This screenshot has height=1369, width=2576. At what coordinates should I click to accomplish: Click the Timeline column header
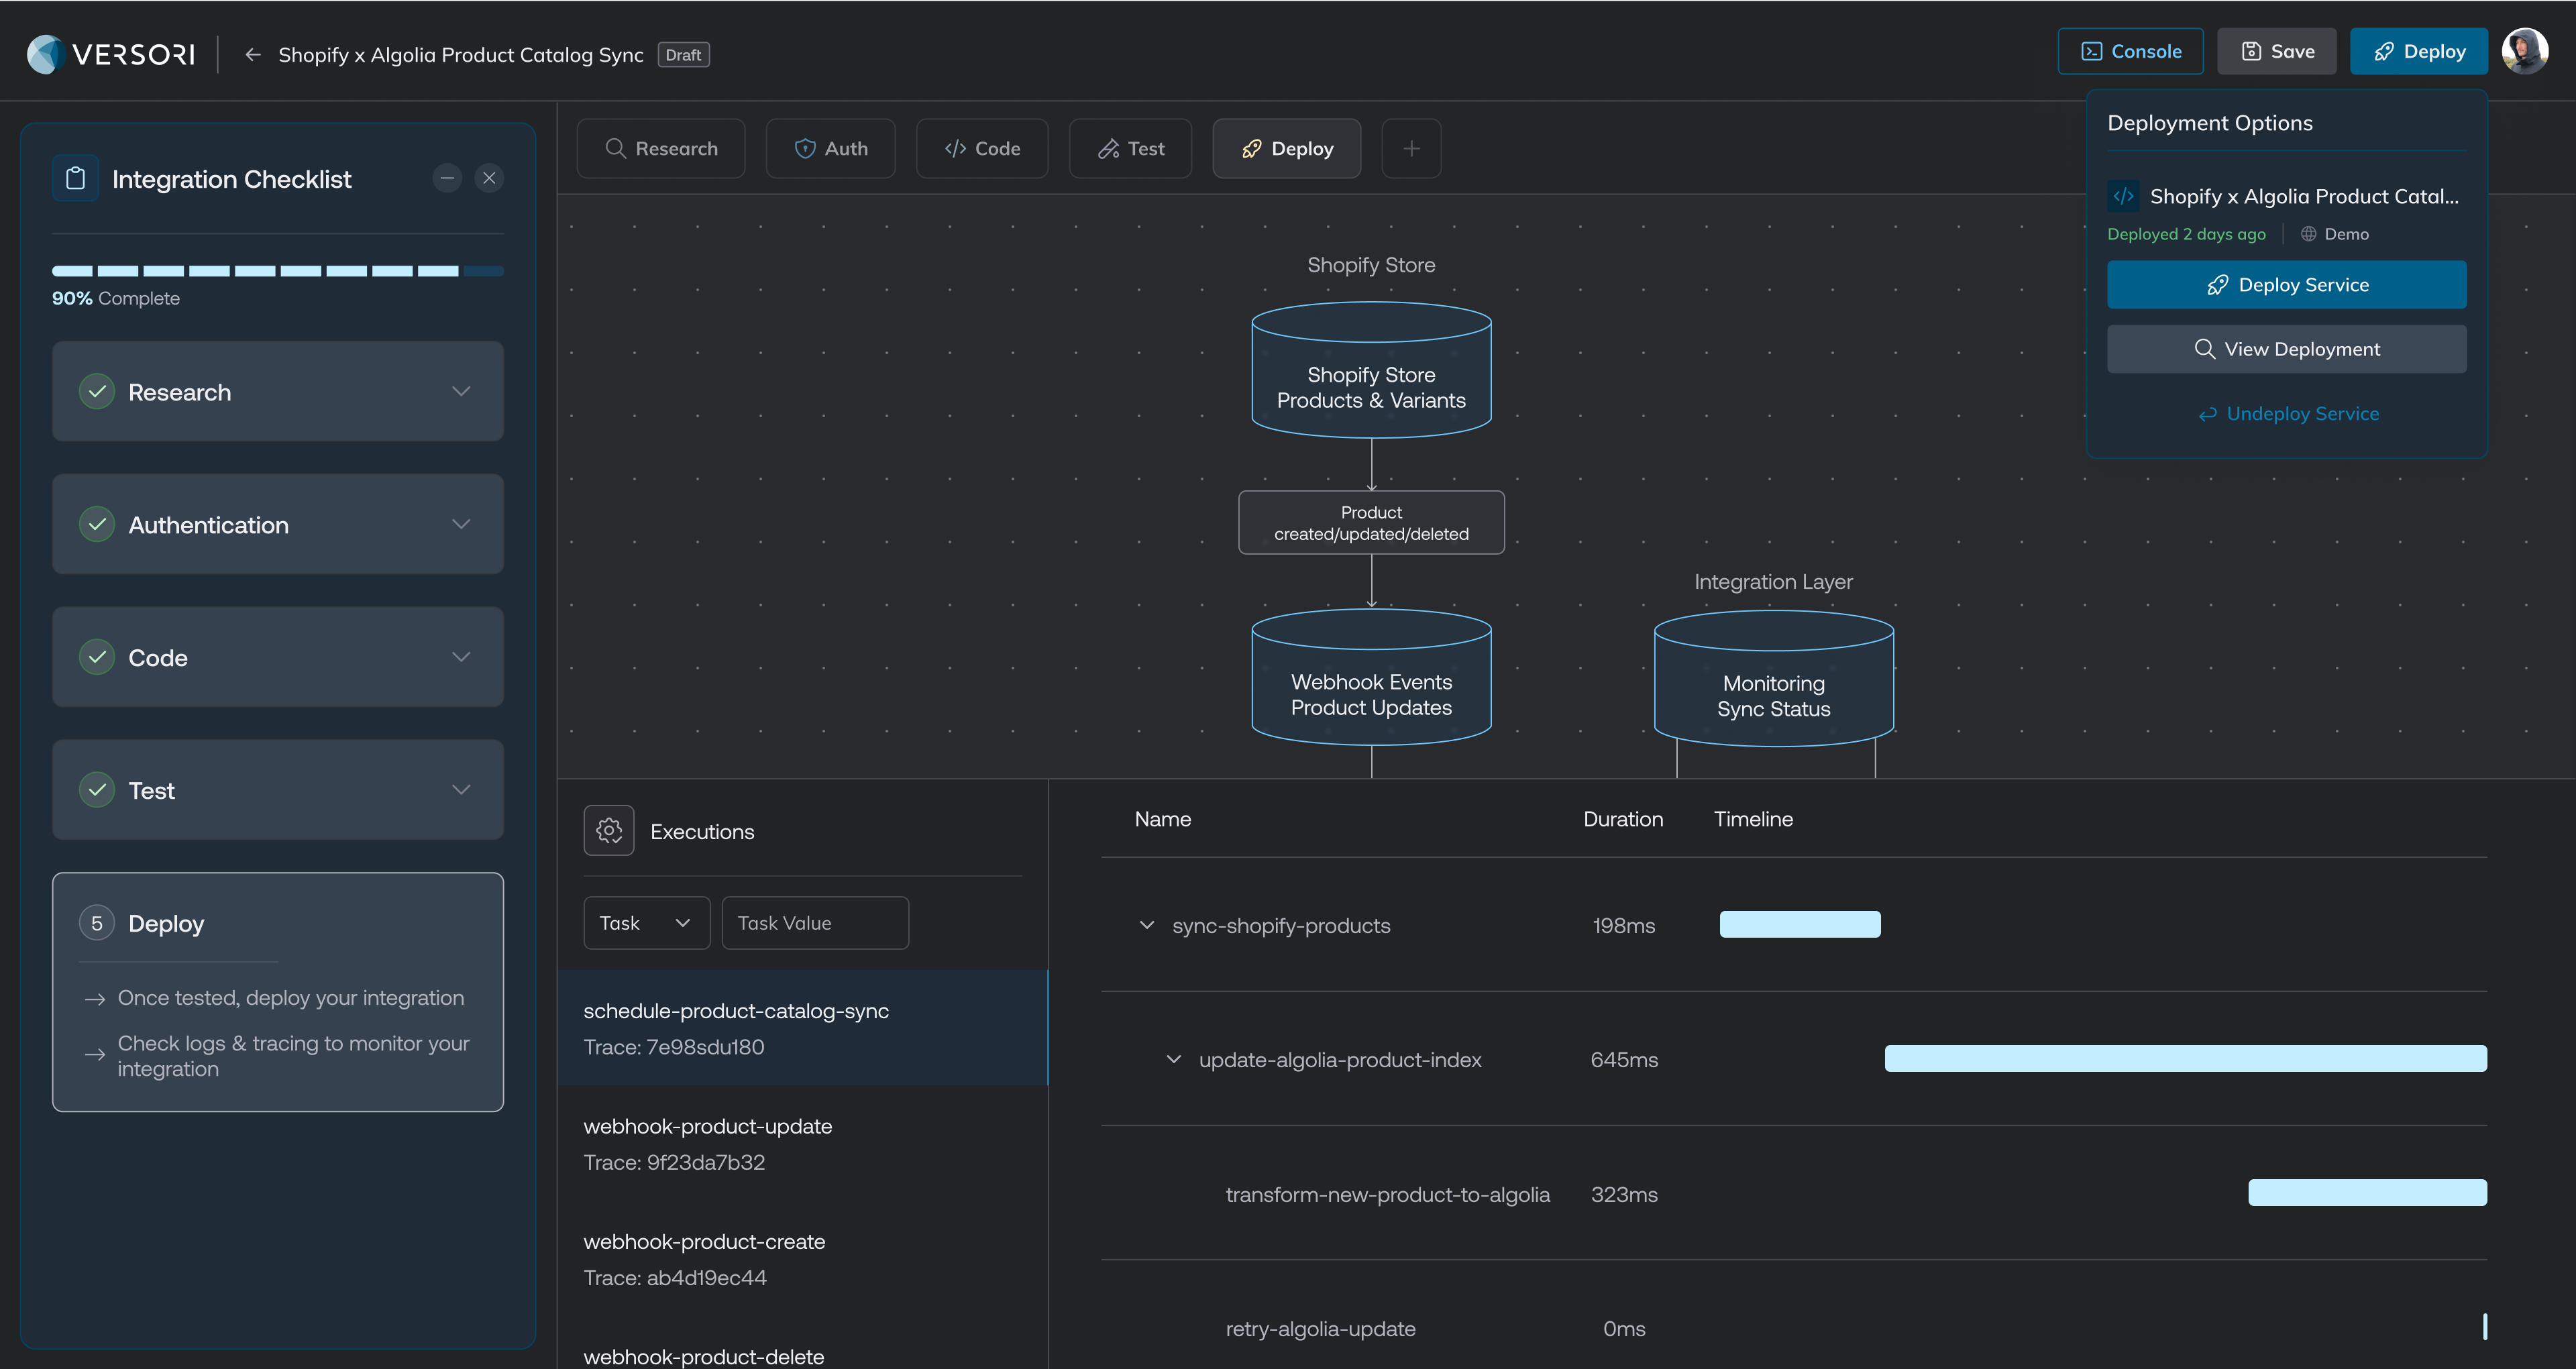[1753, 819]
